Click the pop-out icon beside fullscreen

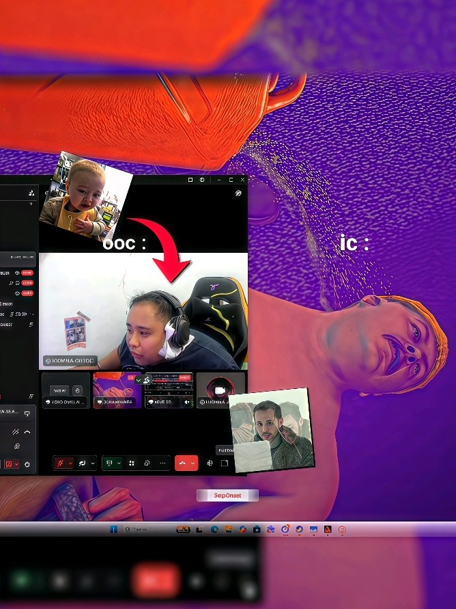point(210,463)
